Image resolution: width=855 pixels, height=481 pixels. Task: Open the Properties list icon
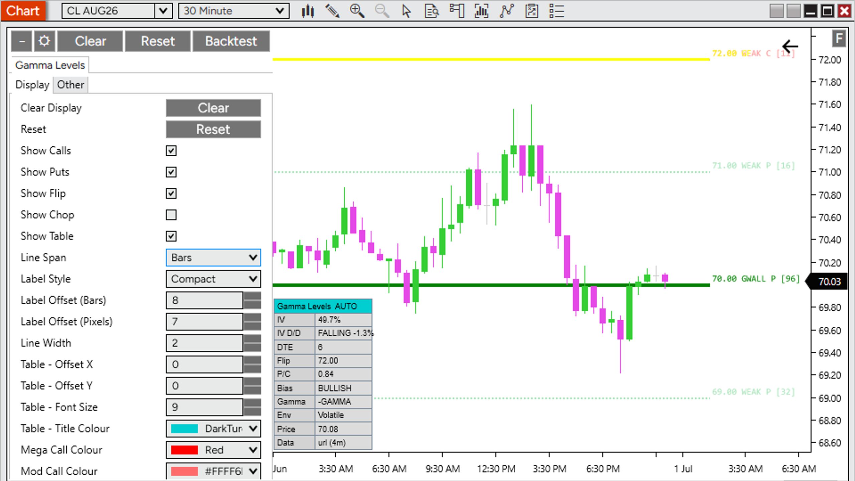(x=557, y=11)
